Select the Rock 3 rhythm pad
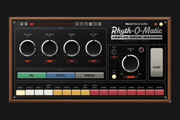This screenshot has width=180, height=120. [39, 93]
